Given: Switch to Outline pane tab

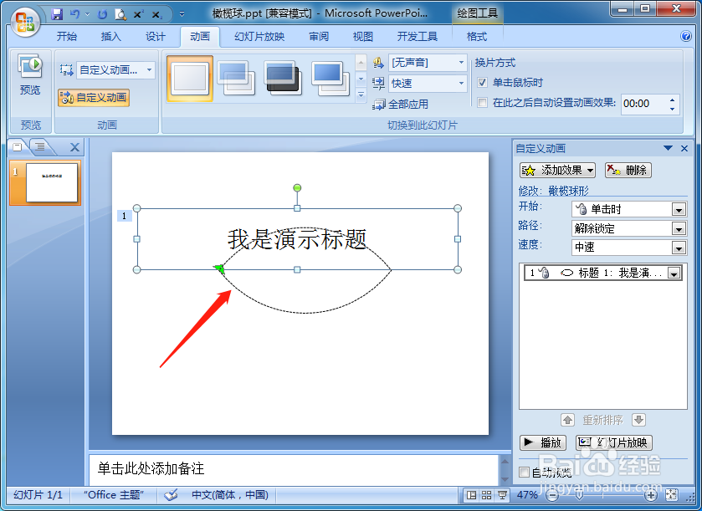Looking at the screenshot, I should [40, 146].
